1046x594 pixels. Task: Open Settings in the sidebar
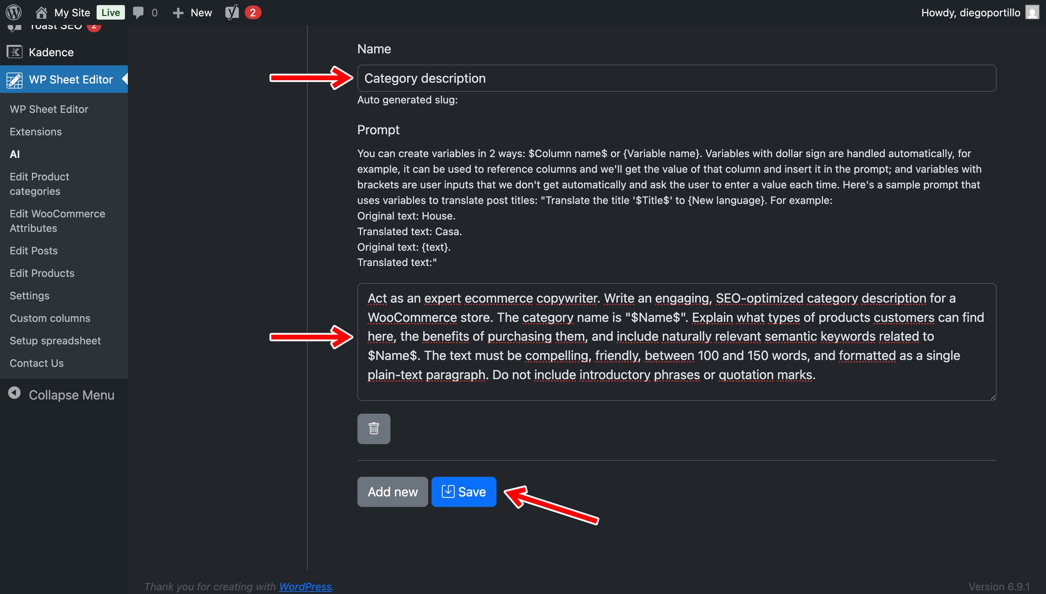29,295
